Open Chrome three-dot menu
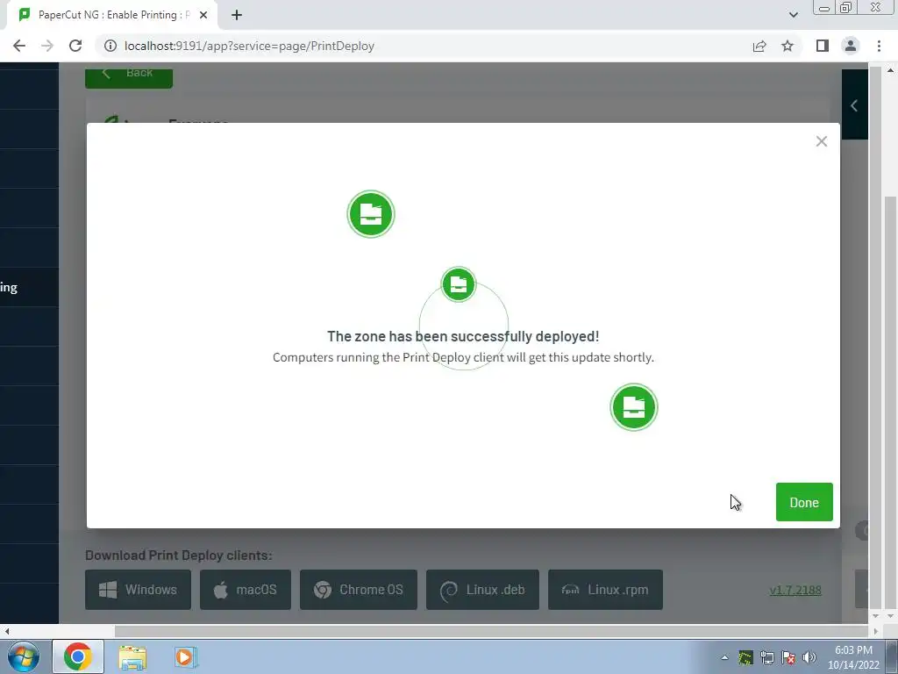The width and height of the screenshot is (898, 674). tap(879, 46)
